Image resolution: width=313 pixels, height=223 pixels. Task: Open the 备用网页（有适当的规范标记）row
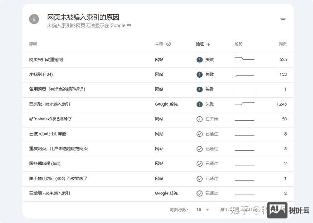point(158,90)
